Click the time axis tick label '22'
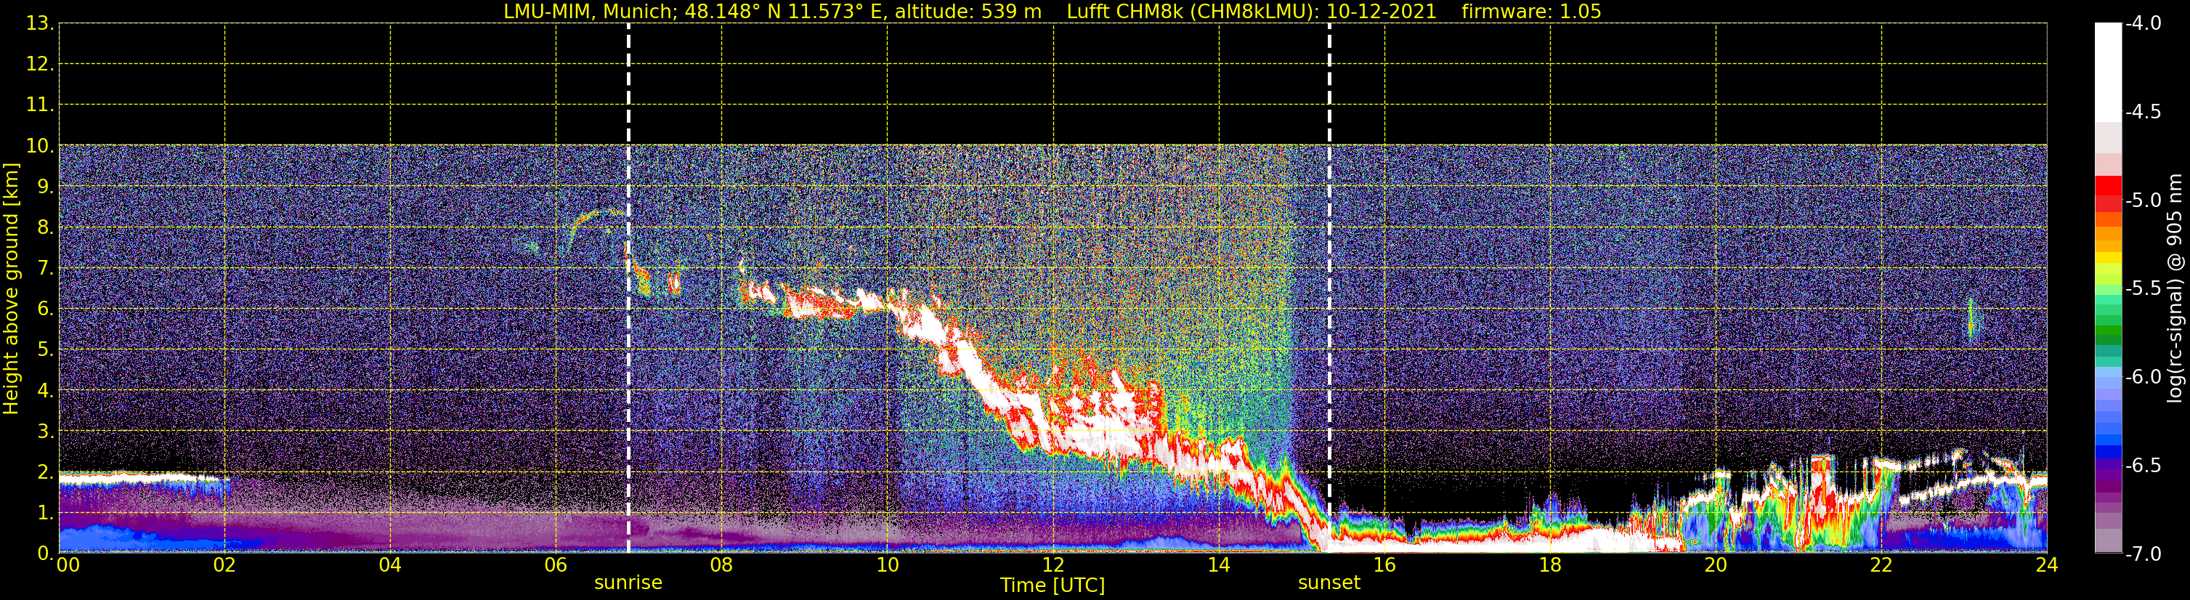This screenshot has width=2190, height=600. click(x=1881, y=566)
